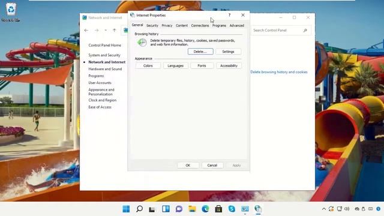Switch to the General tab
Image resolution: width=384 pixels, height=216 pixels.
point(137,25)
